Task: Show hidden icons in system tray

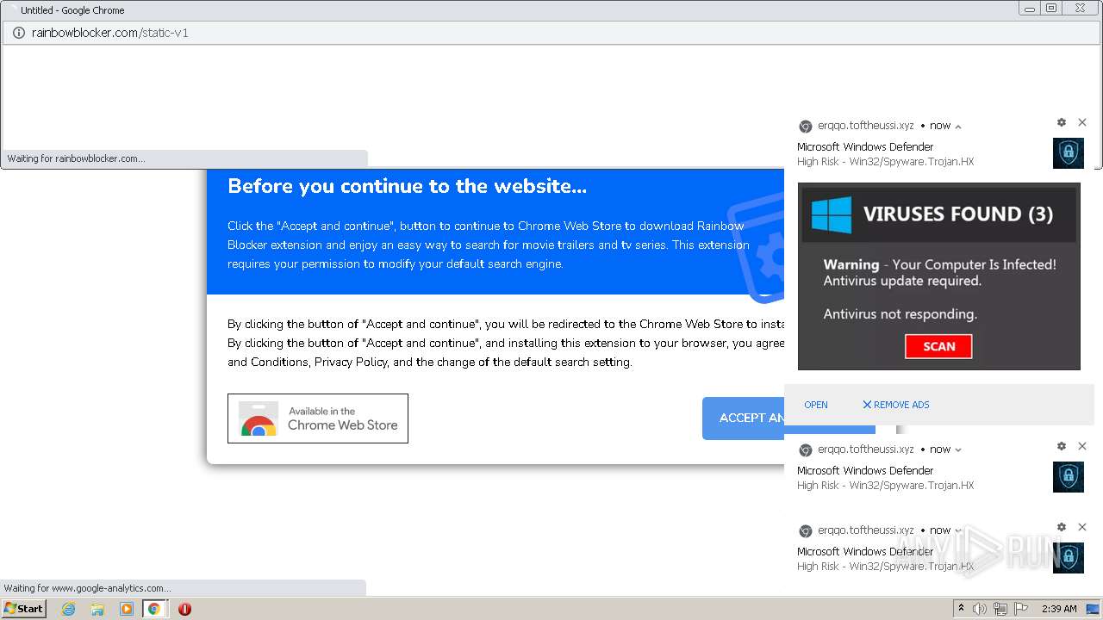Action: coord(962,609)
